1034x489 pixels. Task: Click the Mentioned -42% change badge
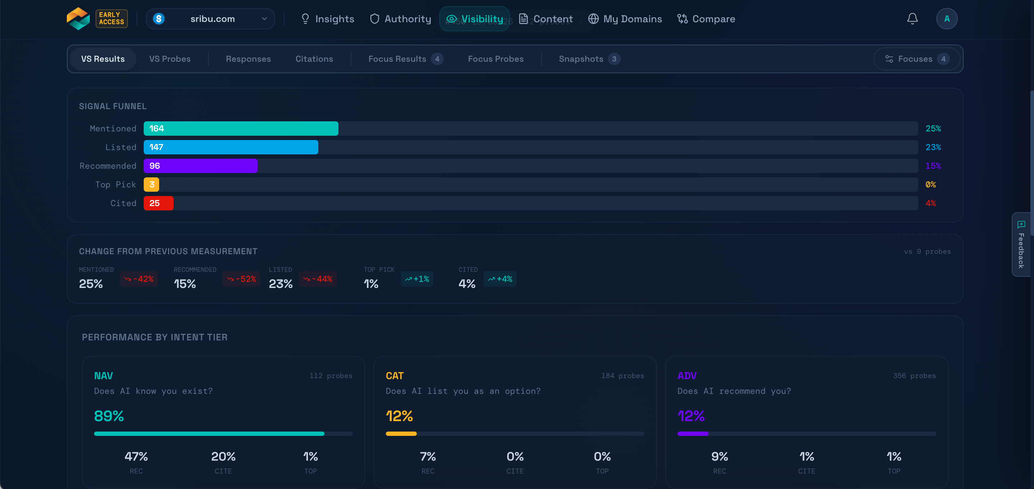(x=138, y=279)
